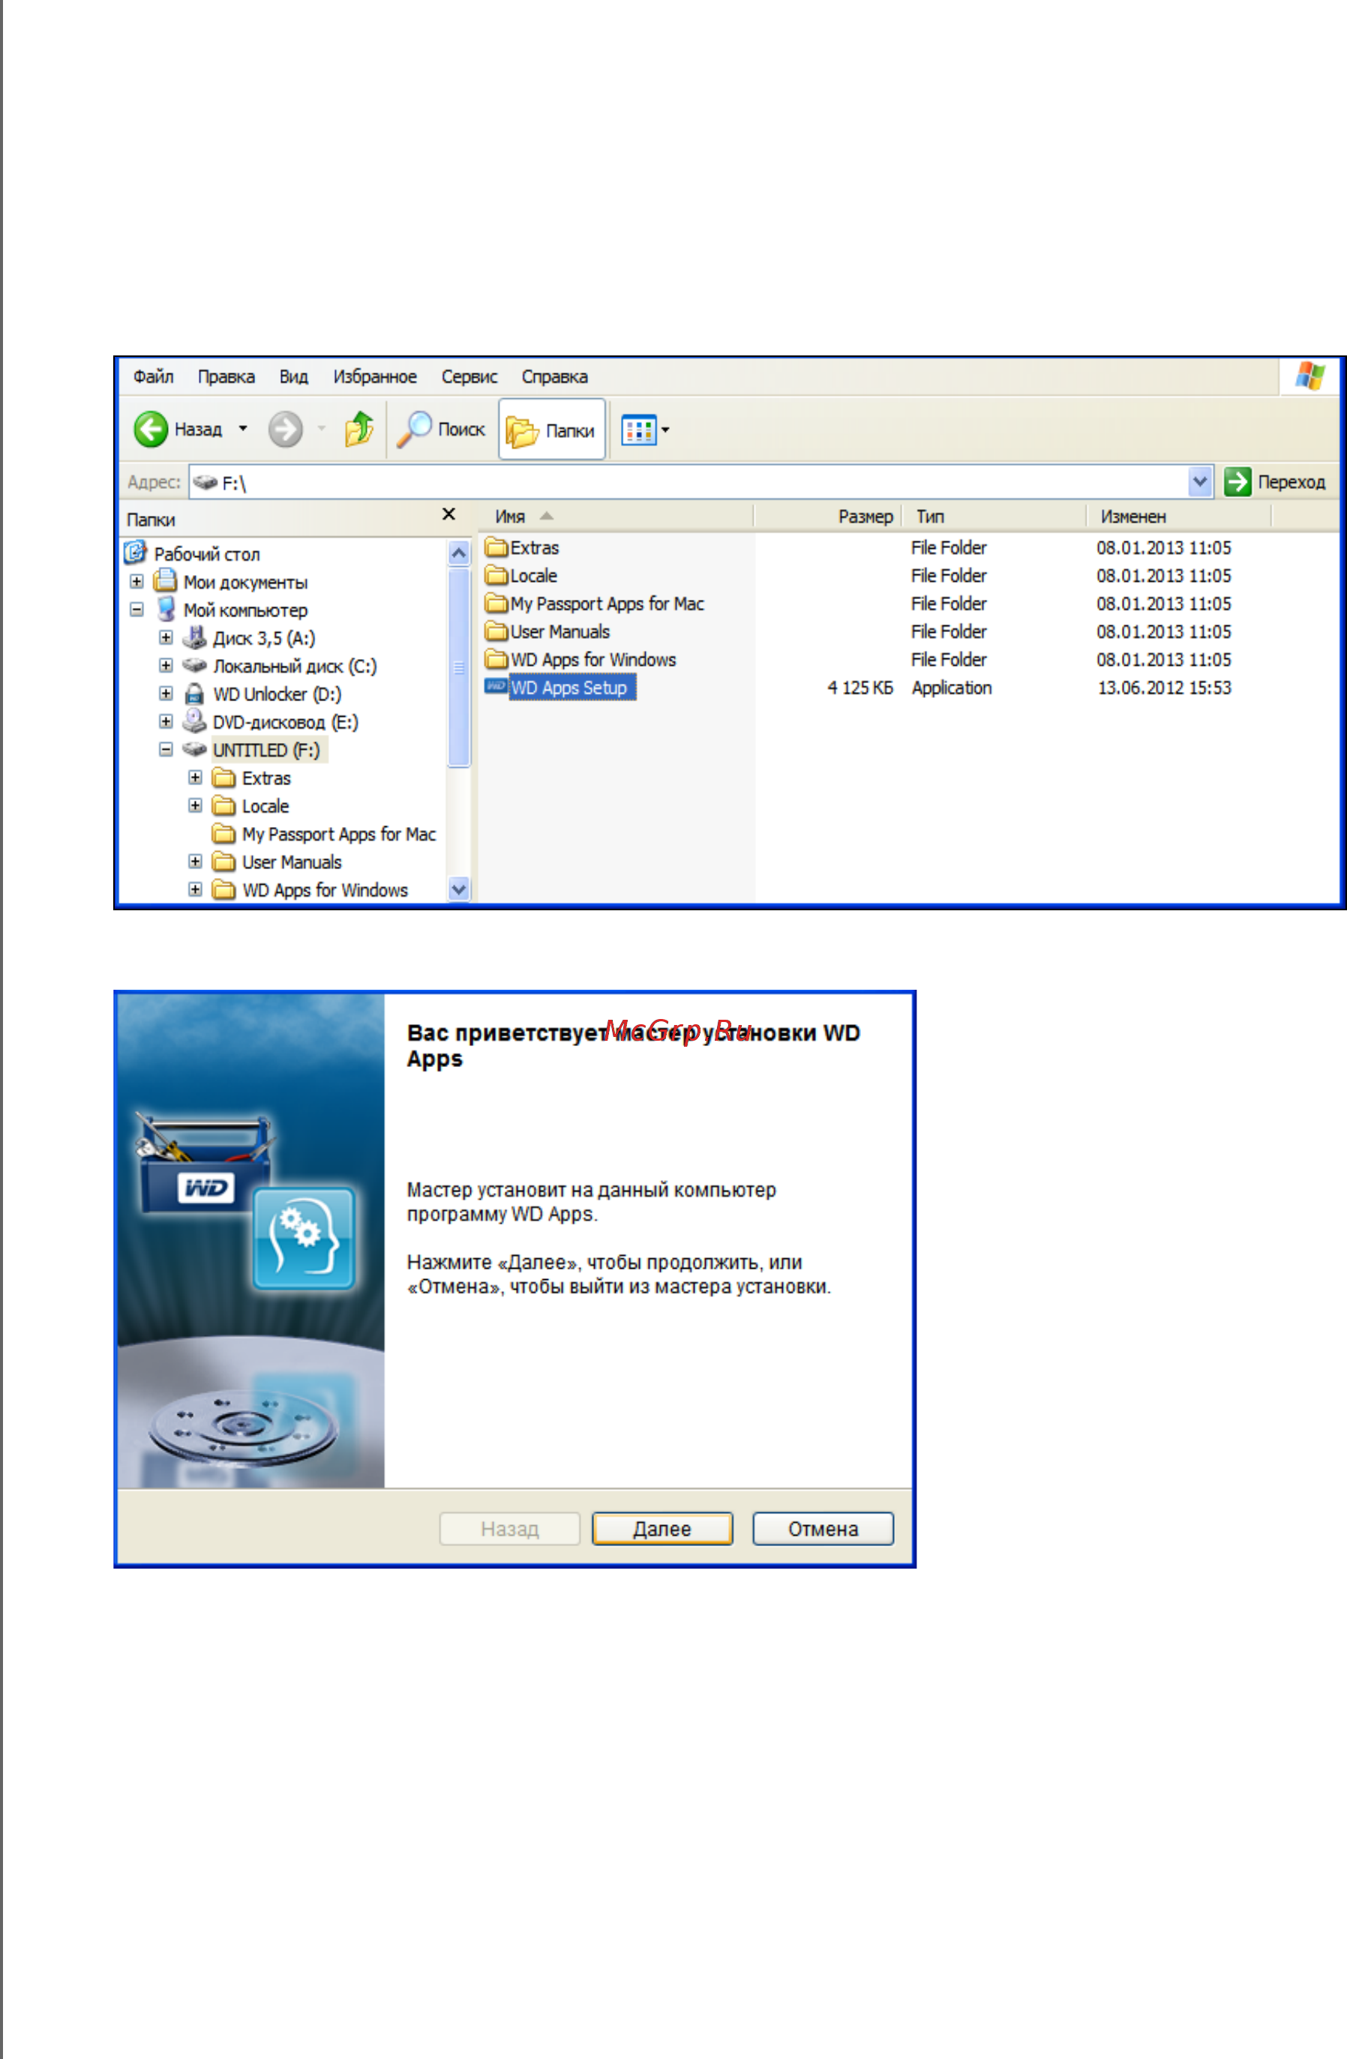The height and width of the screenshot is (2059, 1347).
Task: Select WD Apps for Windows folder icon in tree
Action: click(224, 889)
